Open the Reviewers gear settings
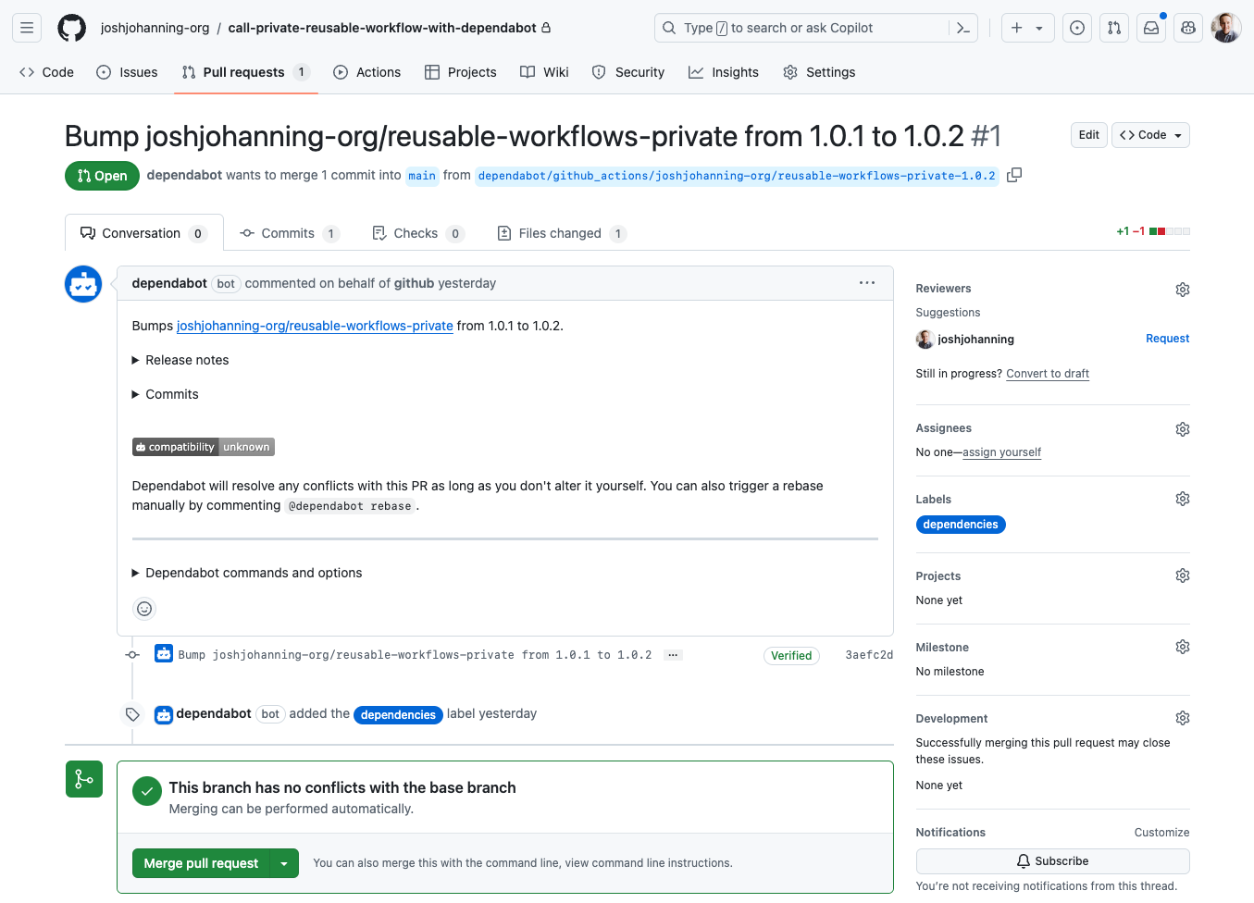The image size is (1254, 903). [1182, 290]
